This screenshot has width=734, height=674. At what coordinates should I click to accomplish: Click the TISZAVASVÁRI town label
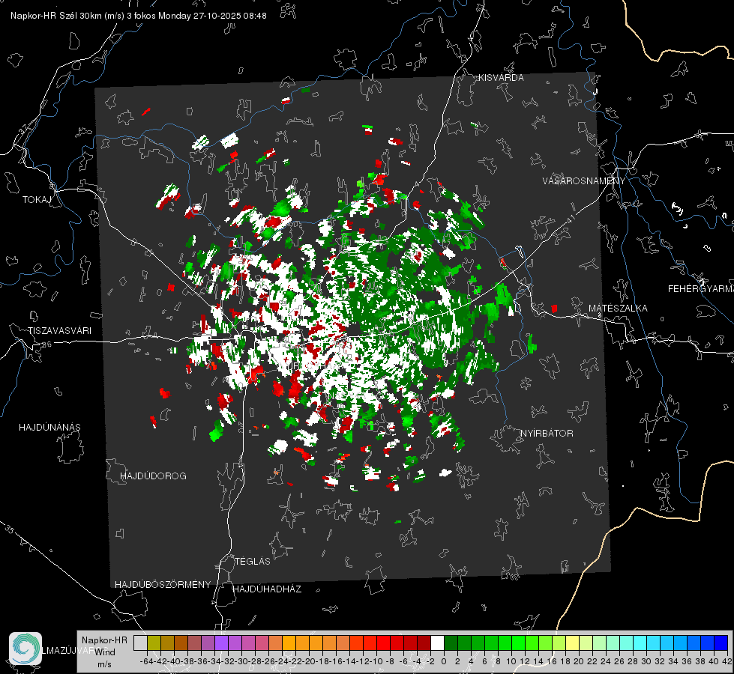(59, 331)
